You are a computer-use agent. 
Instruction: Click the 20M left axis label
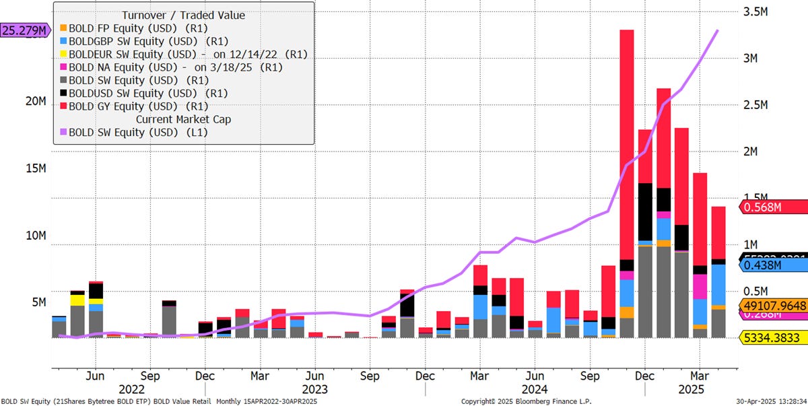(x=36, y=102)
